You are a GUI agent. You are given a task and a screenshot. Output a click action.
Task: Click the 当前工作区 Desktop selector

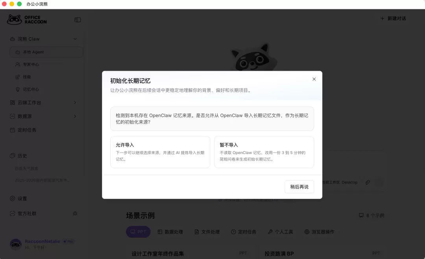pyautogui.click(x=340, y=182)
